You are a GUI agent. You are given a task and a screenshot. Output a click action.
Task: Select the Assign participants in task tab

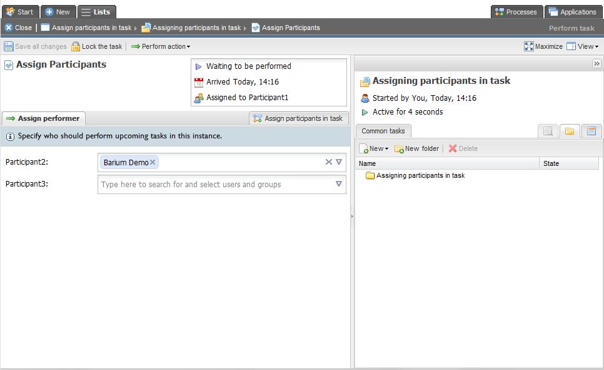[x=298, y=118]
